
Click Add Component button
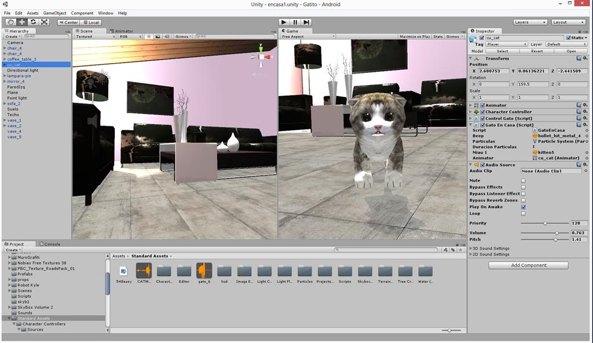pyautogui.click(x=528, y=265)
